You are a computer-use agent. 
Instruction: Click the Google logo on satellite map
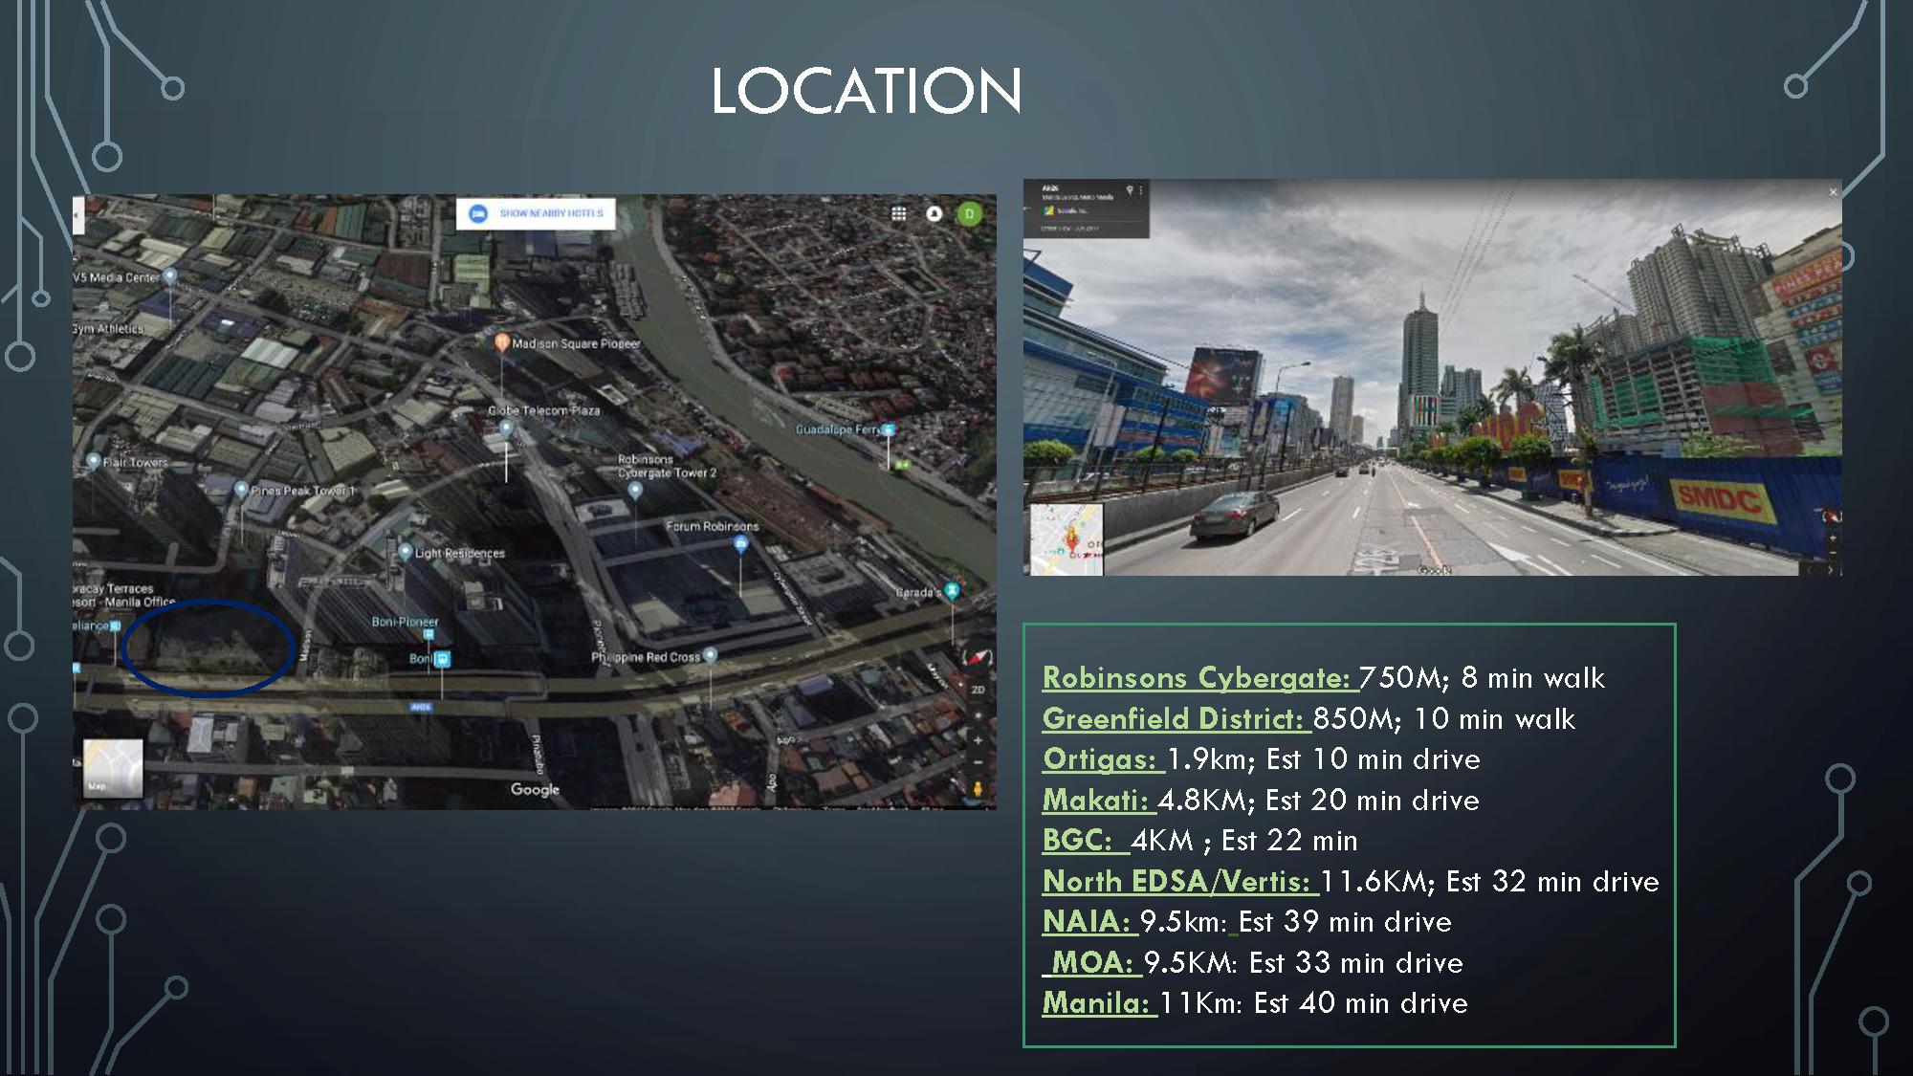pos(535,790)
